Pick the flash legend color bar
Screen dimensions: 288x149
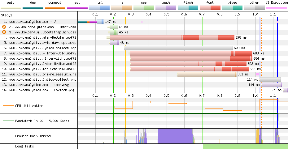point(188,8)
